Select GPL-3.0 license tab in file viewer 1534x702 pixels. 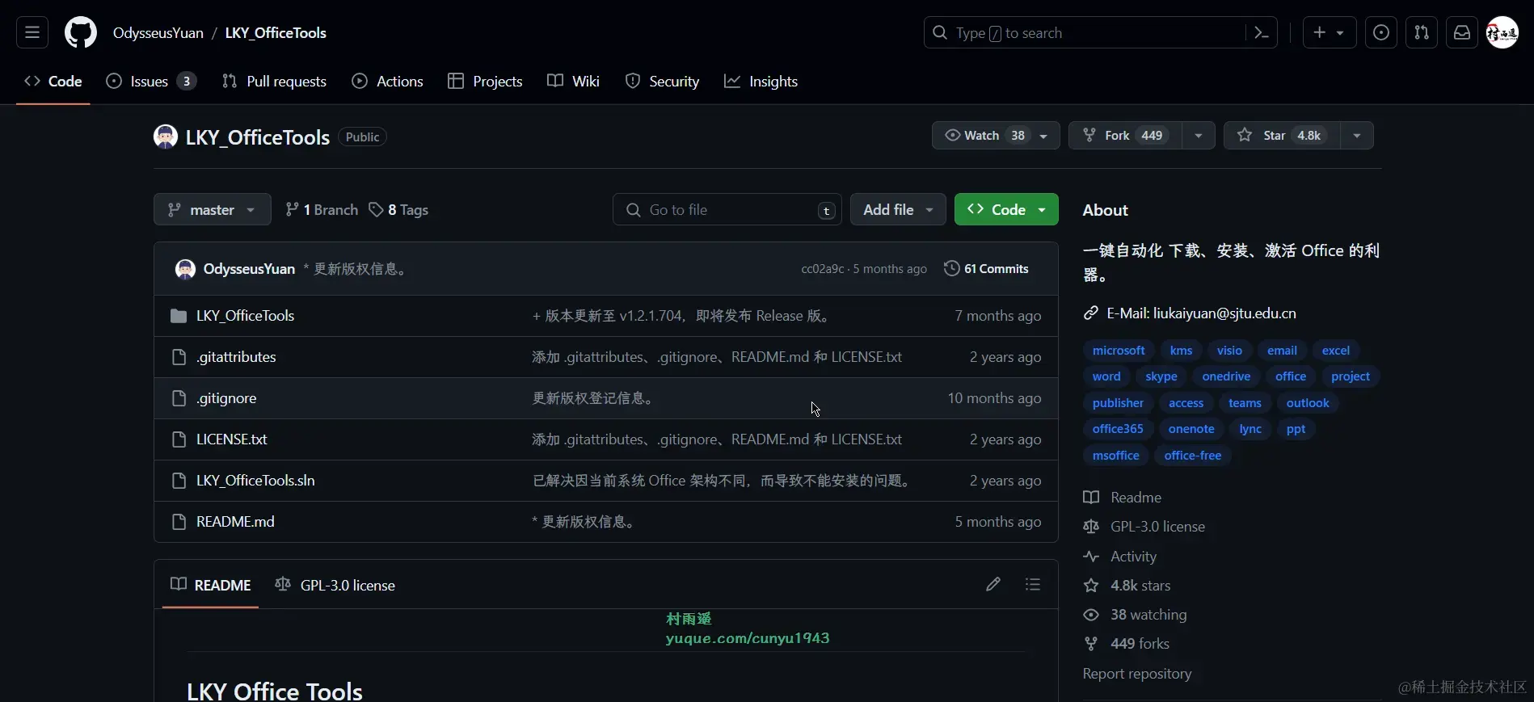(x=335, y=585)
